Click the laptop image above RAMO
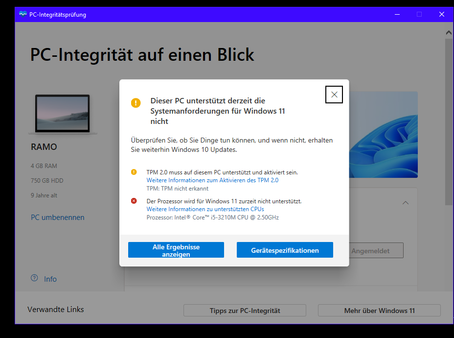This screenshot has width=454, height=338. [63, 114]
